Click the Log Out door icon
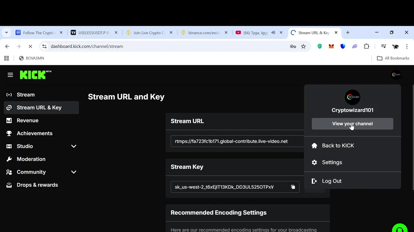Screen dimensions: 414x232 (x=314, y=181)
